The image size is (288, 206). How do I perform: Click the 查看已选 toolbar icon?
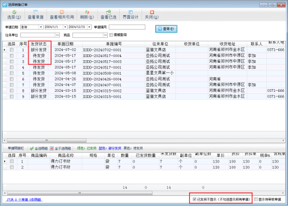click(x=108, y=12)
